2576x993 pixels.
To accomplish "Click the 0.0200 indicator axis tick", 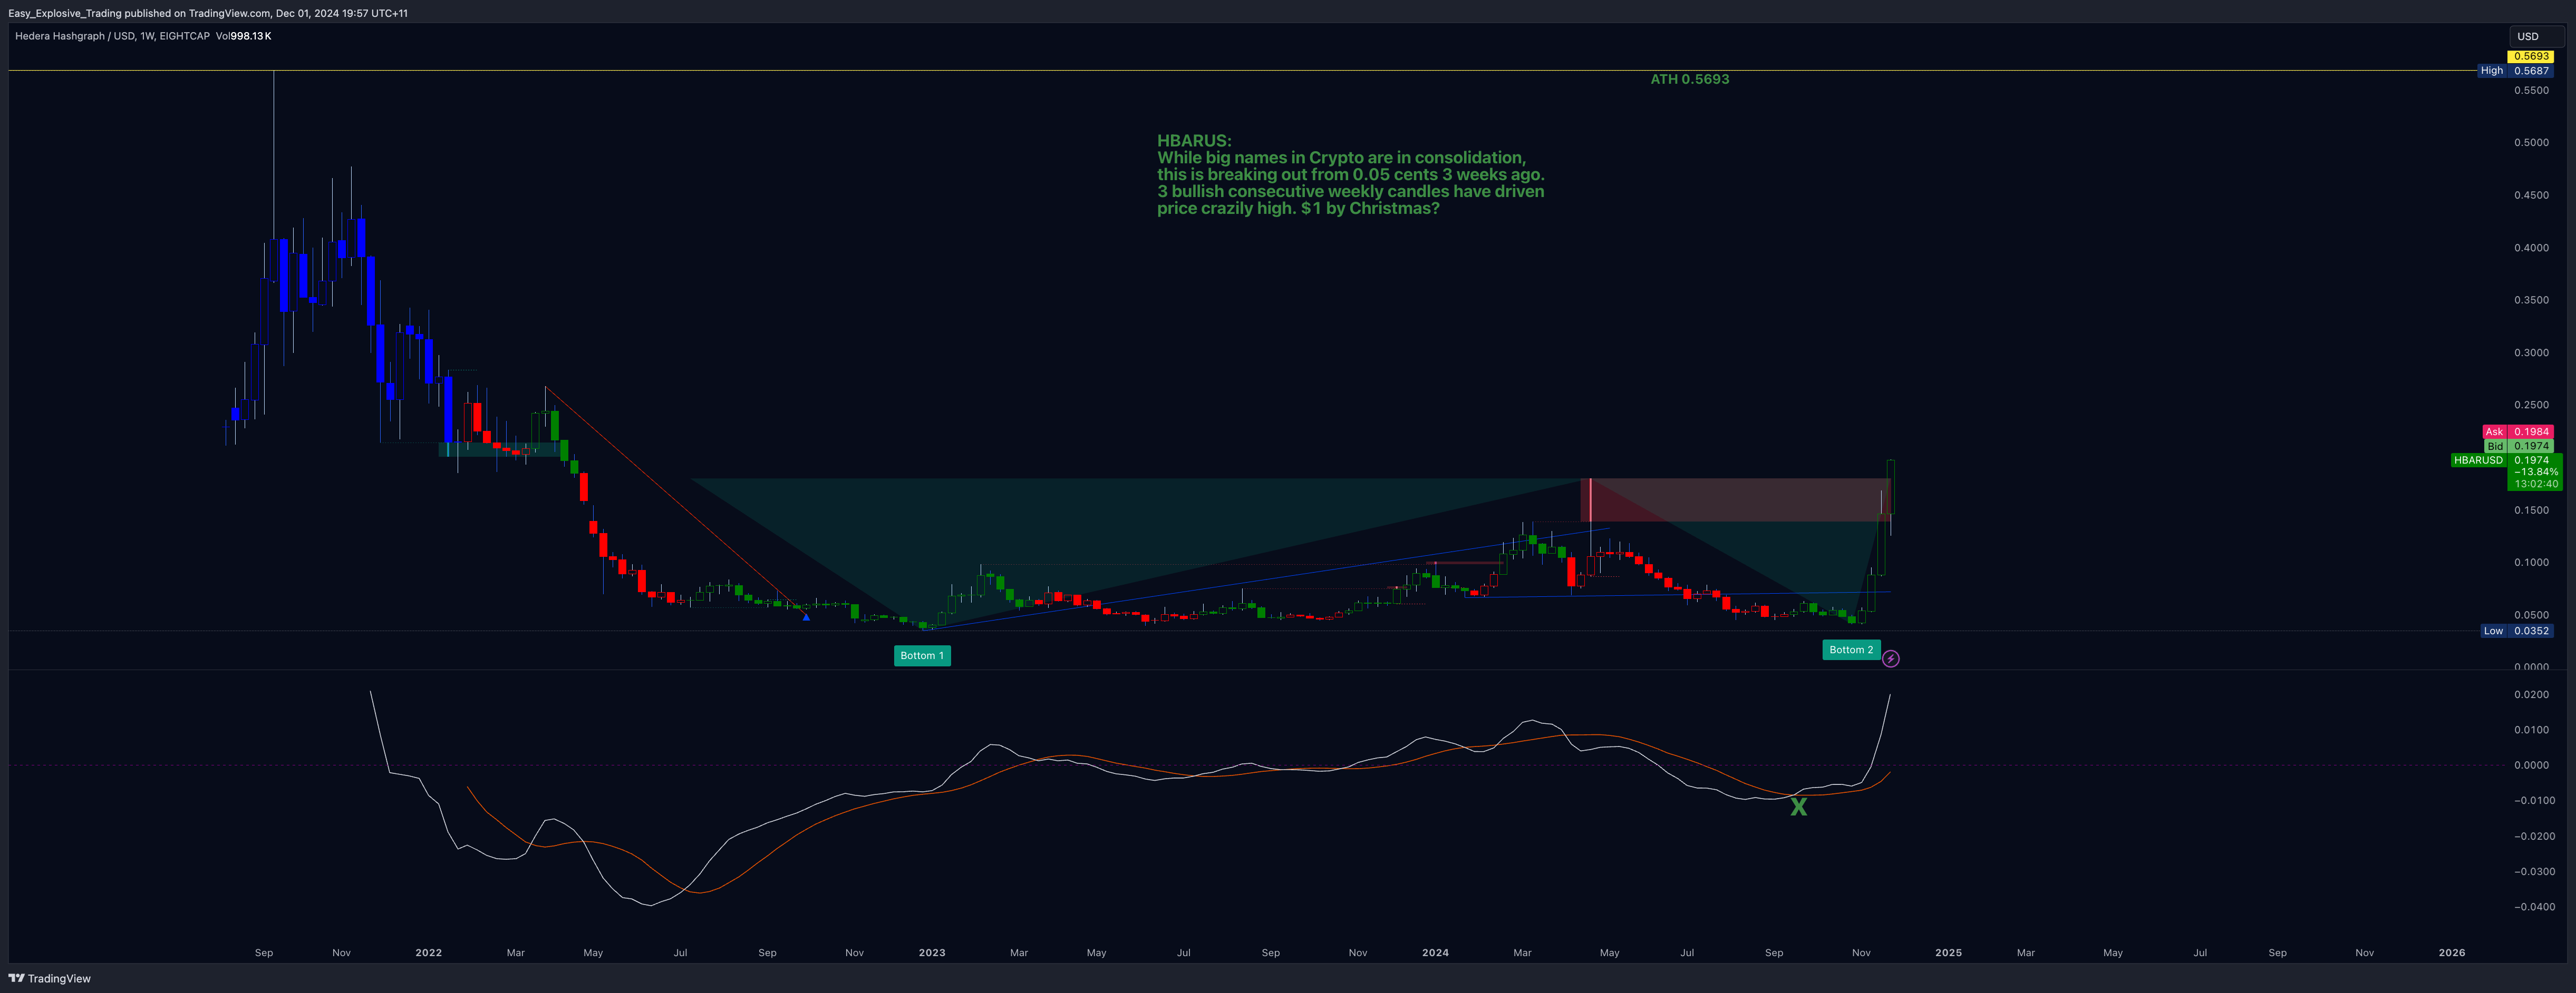I will 2531,694.
